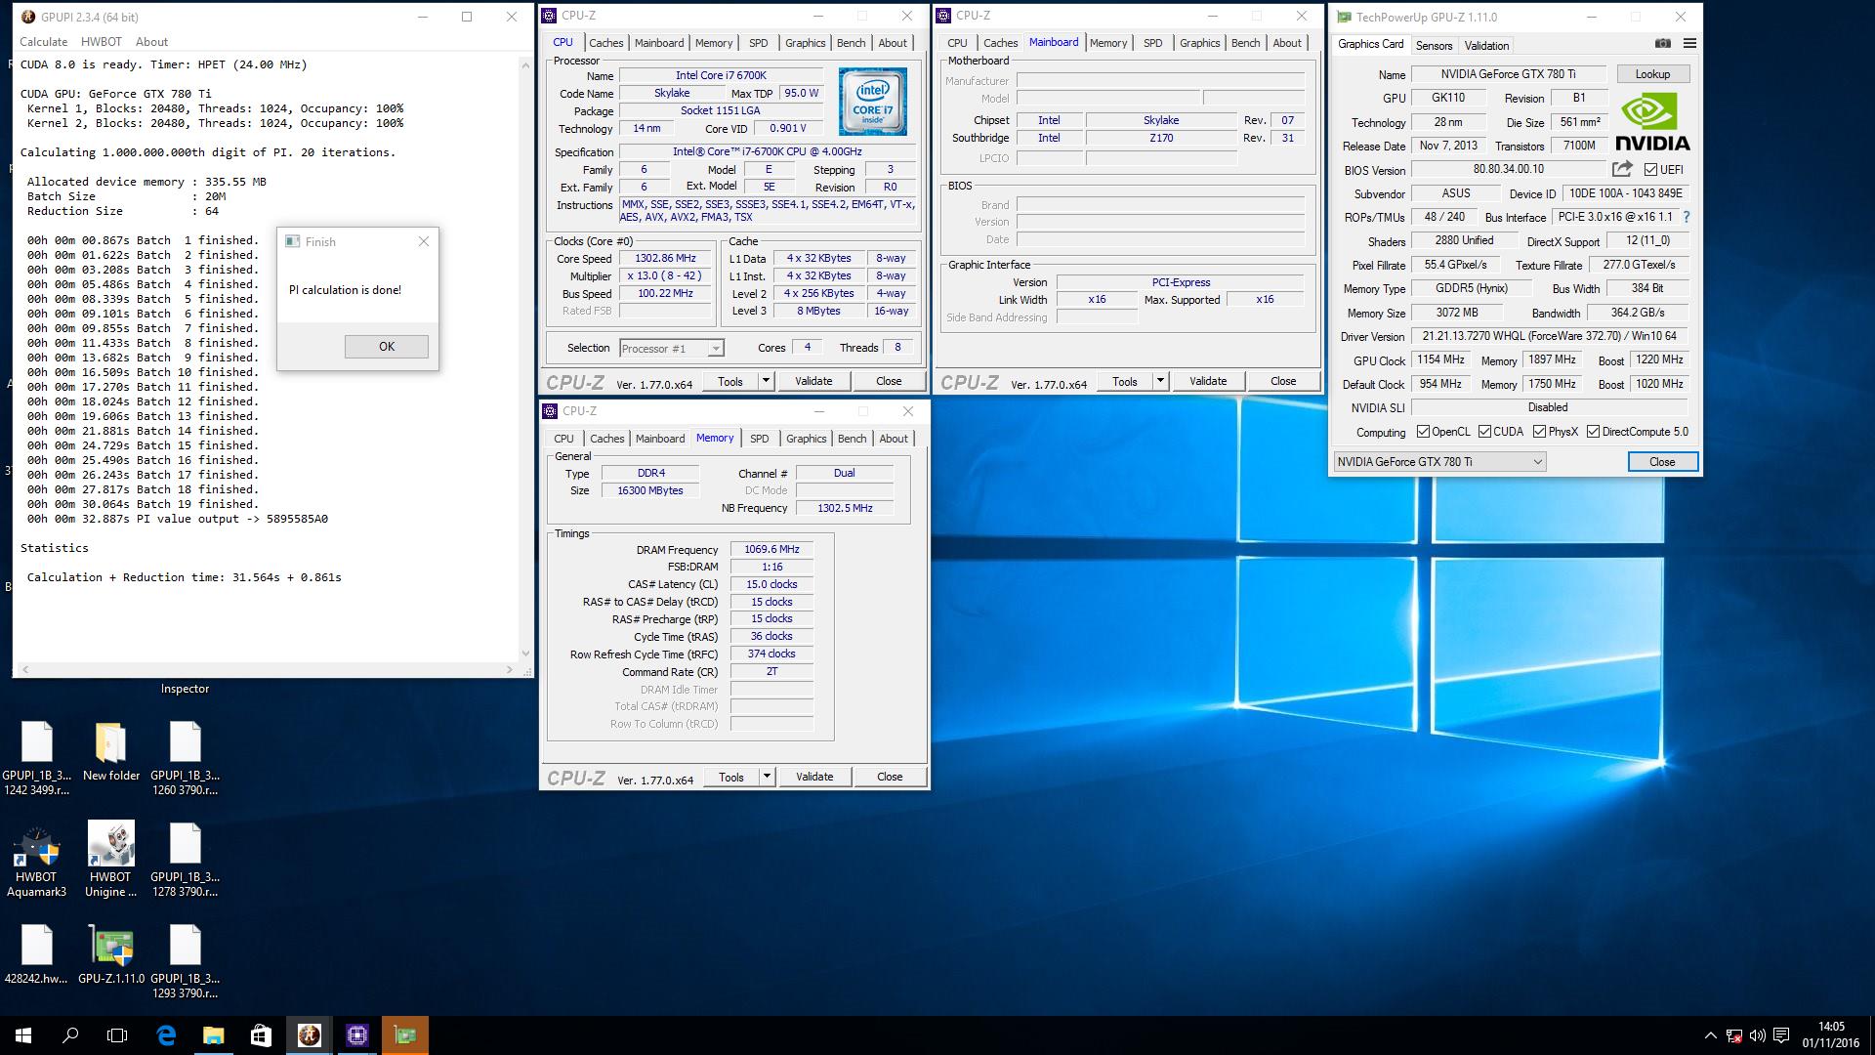The height and width of the screenshot is (1055, 1875).
Task: Toggle the UEFI checkbox in GPU-Z
Action: (1650, 169)
